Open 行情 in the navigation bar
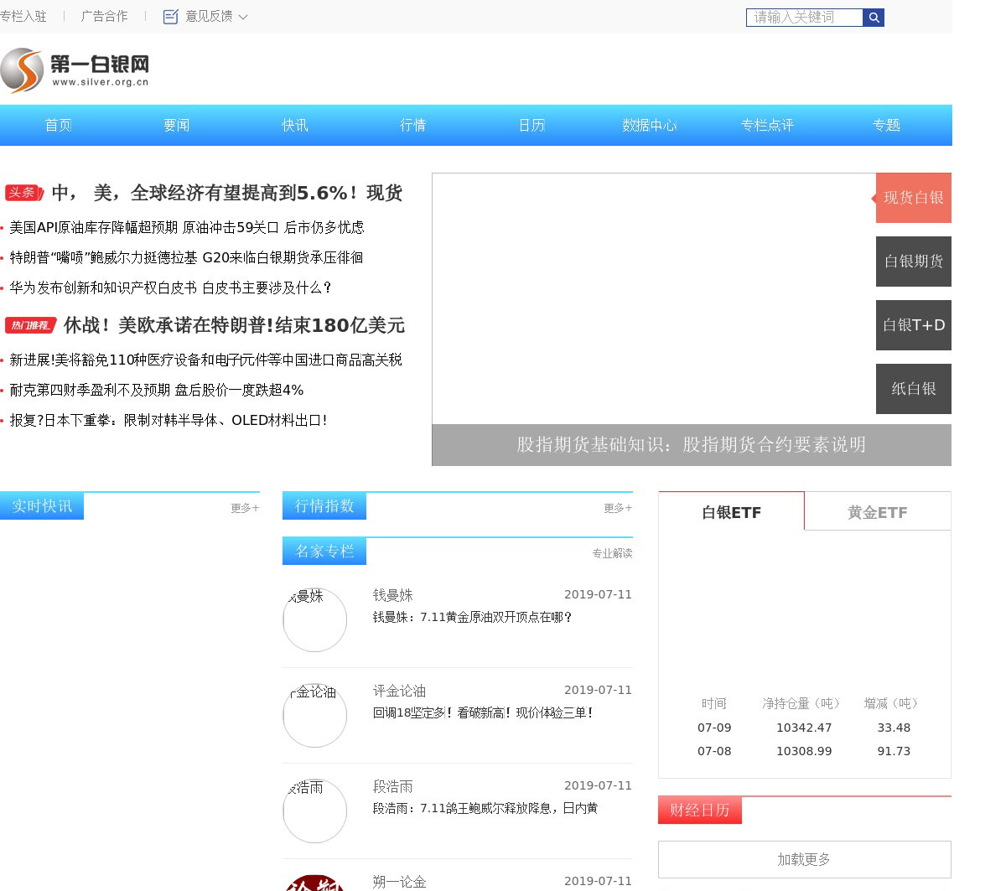Screen dimensions: 1006x891 tap(412, 126)
